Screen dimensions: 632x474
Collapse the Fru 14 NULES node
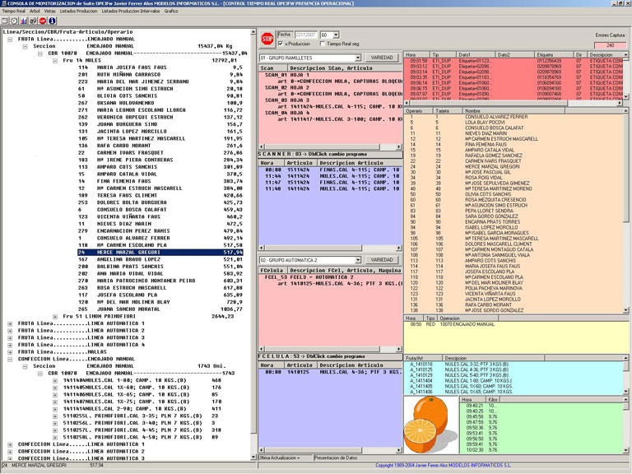pyautogui.click(x=55, y=61)
